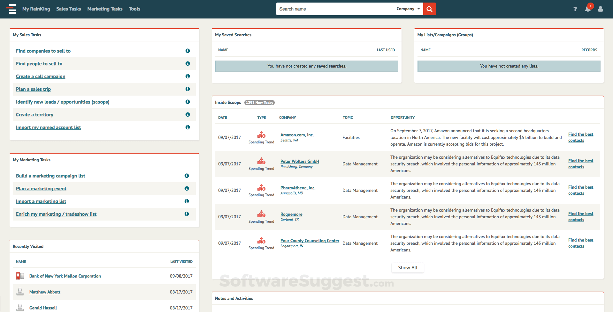Expand the Company search type dropdown
This screenshot has height=312, width=613.
408,9
